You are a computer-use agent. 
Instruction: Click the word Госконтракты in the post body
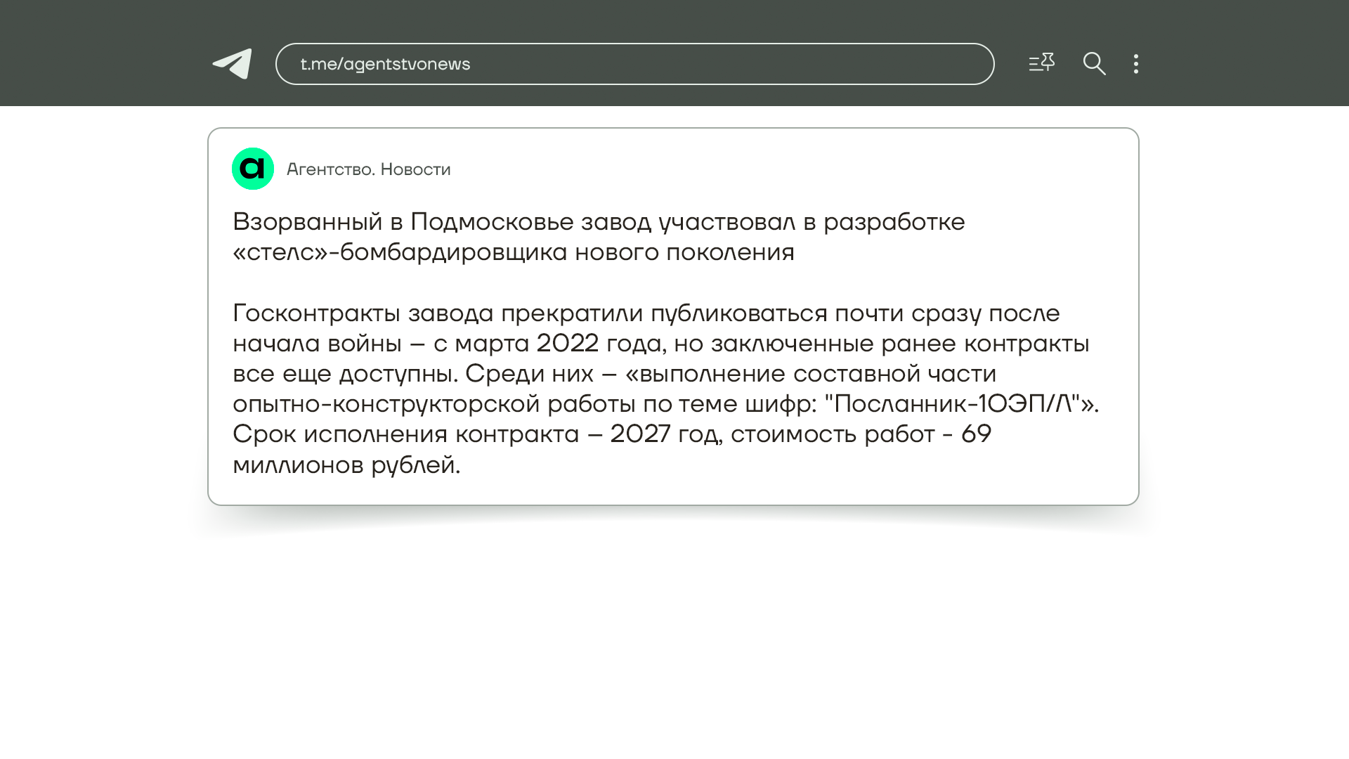point(316,313)
